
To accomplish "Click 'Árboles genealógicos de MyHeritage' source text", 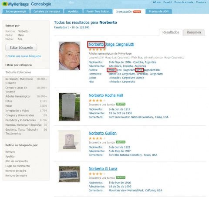I will coord(110,53).
